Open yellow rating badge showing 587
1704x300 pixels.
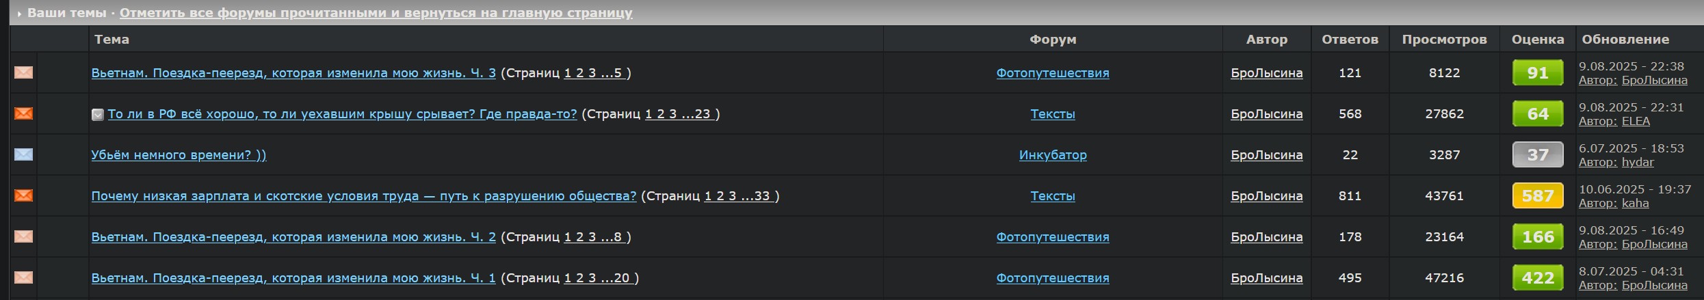(1537, 195)
